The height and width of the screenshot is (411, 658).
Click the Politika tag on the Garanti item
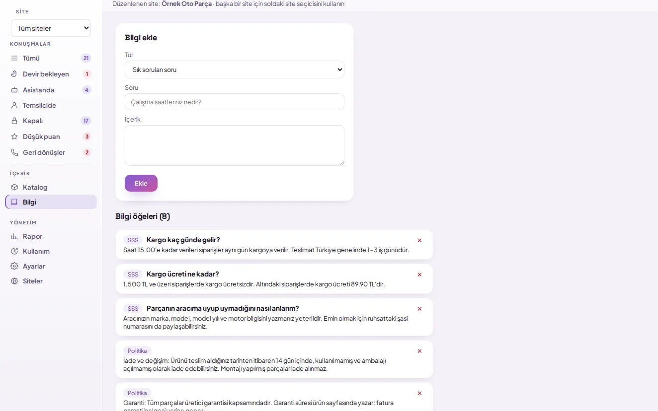[137, 393]
